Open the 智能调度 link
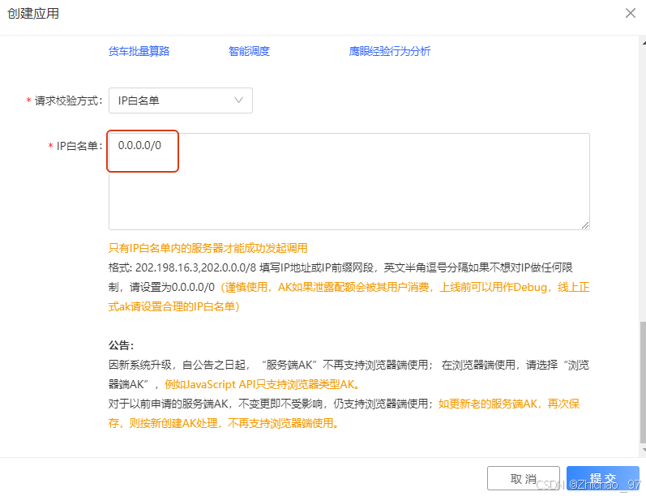The height and width of the screenshot is (496, 646). point(249,51)
